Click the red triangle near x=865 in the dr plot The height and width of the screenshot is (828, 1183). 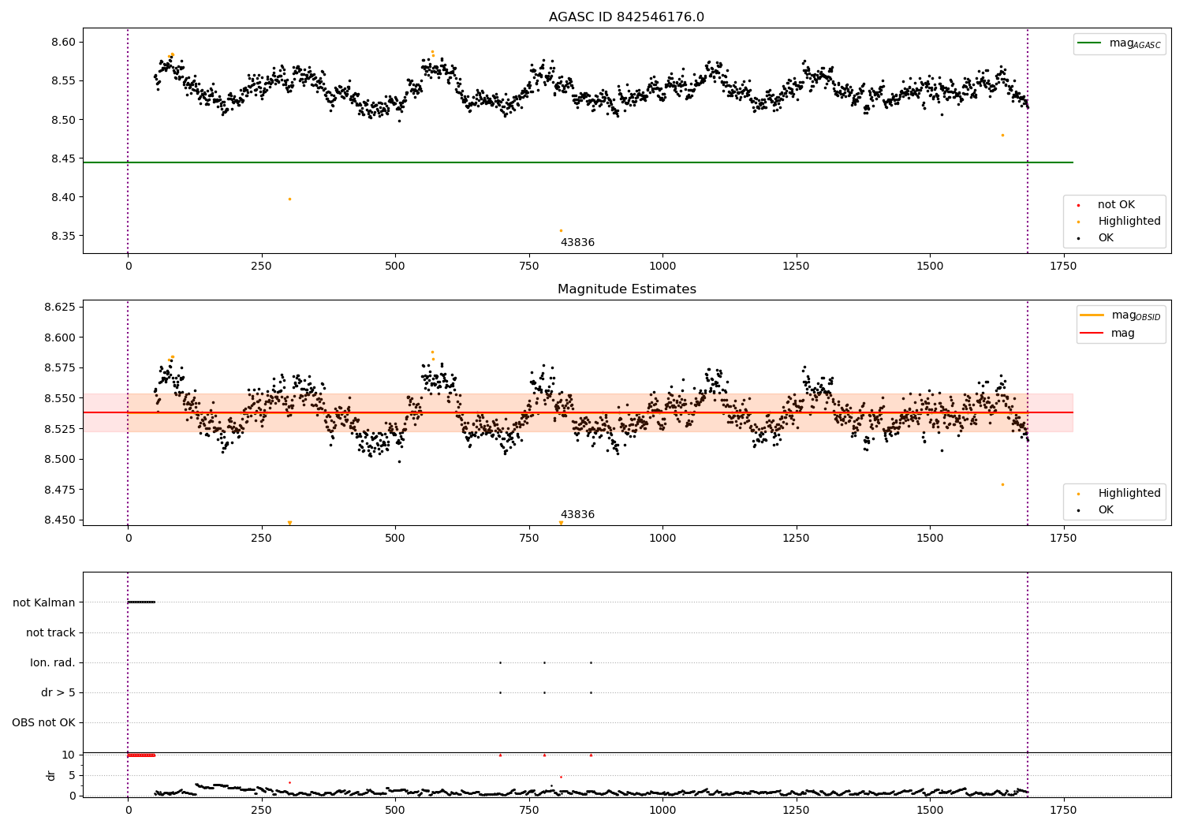(591, 755)
